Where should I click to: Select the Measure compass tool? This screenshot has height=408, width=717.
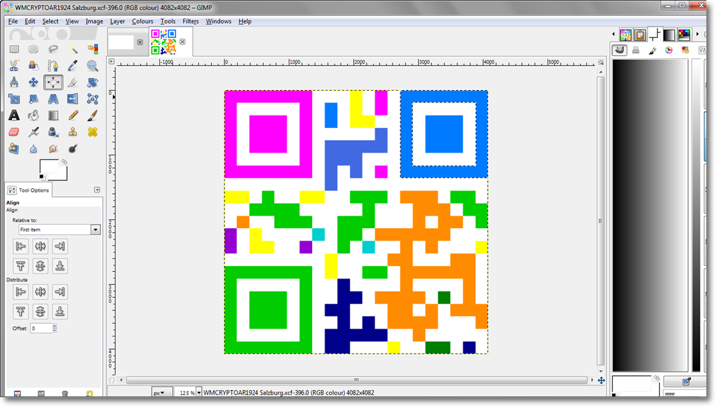14,82
